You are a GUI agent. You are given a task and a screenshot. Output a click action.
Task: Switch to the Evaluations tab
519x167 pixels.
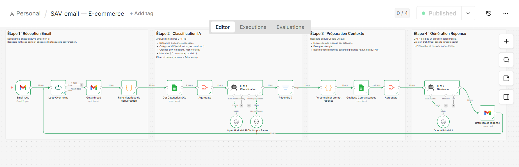[x=290, y=27]
